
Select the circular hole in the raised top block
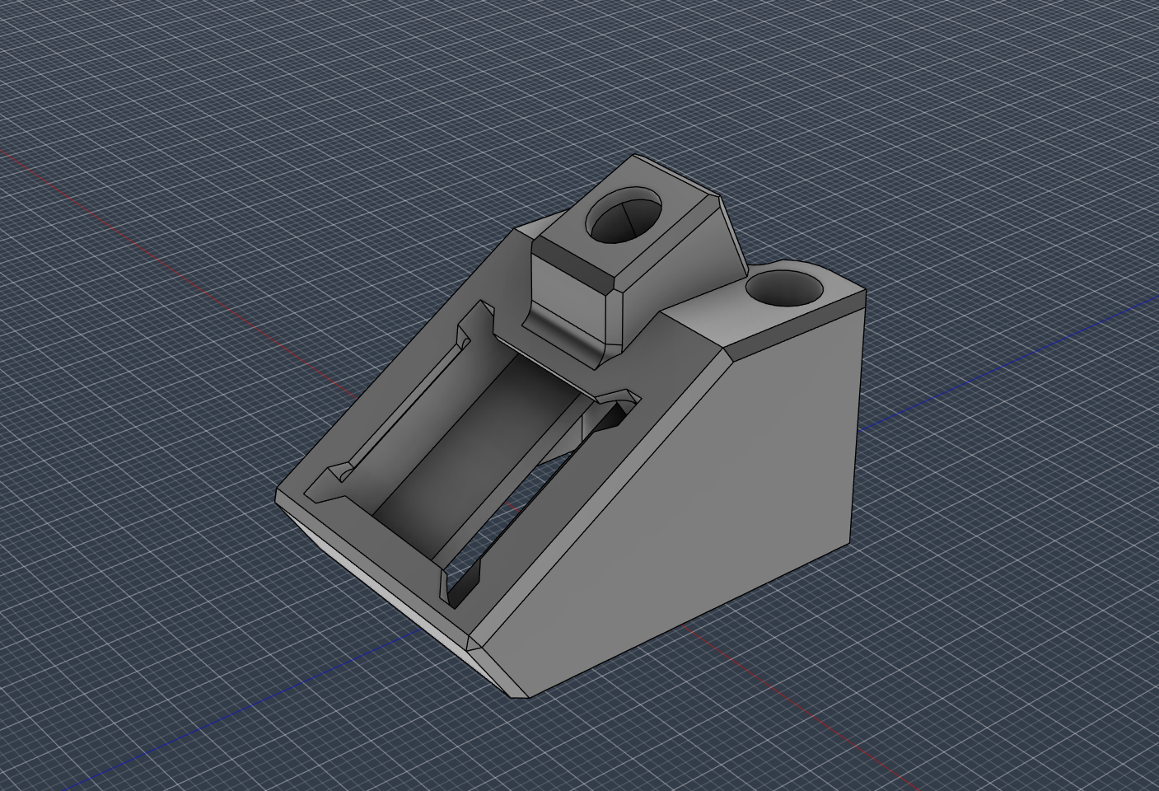624,216
